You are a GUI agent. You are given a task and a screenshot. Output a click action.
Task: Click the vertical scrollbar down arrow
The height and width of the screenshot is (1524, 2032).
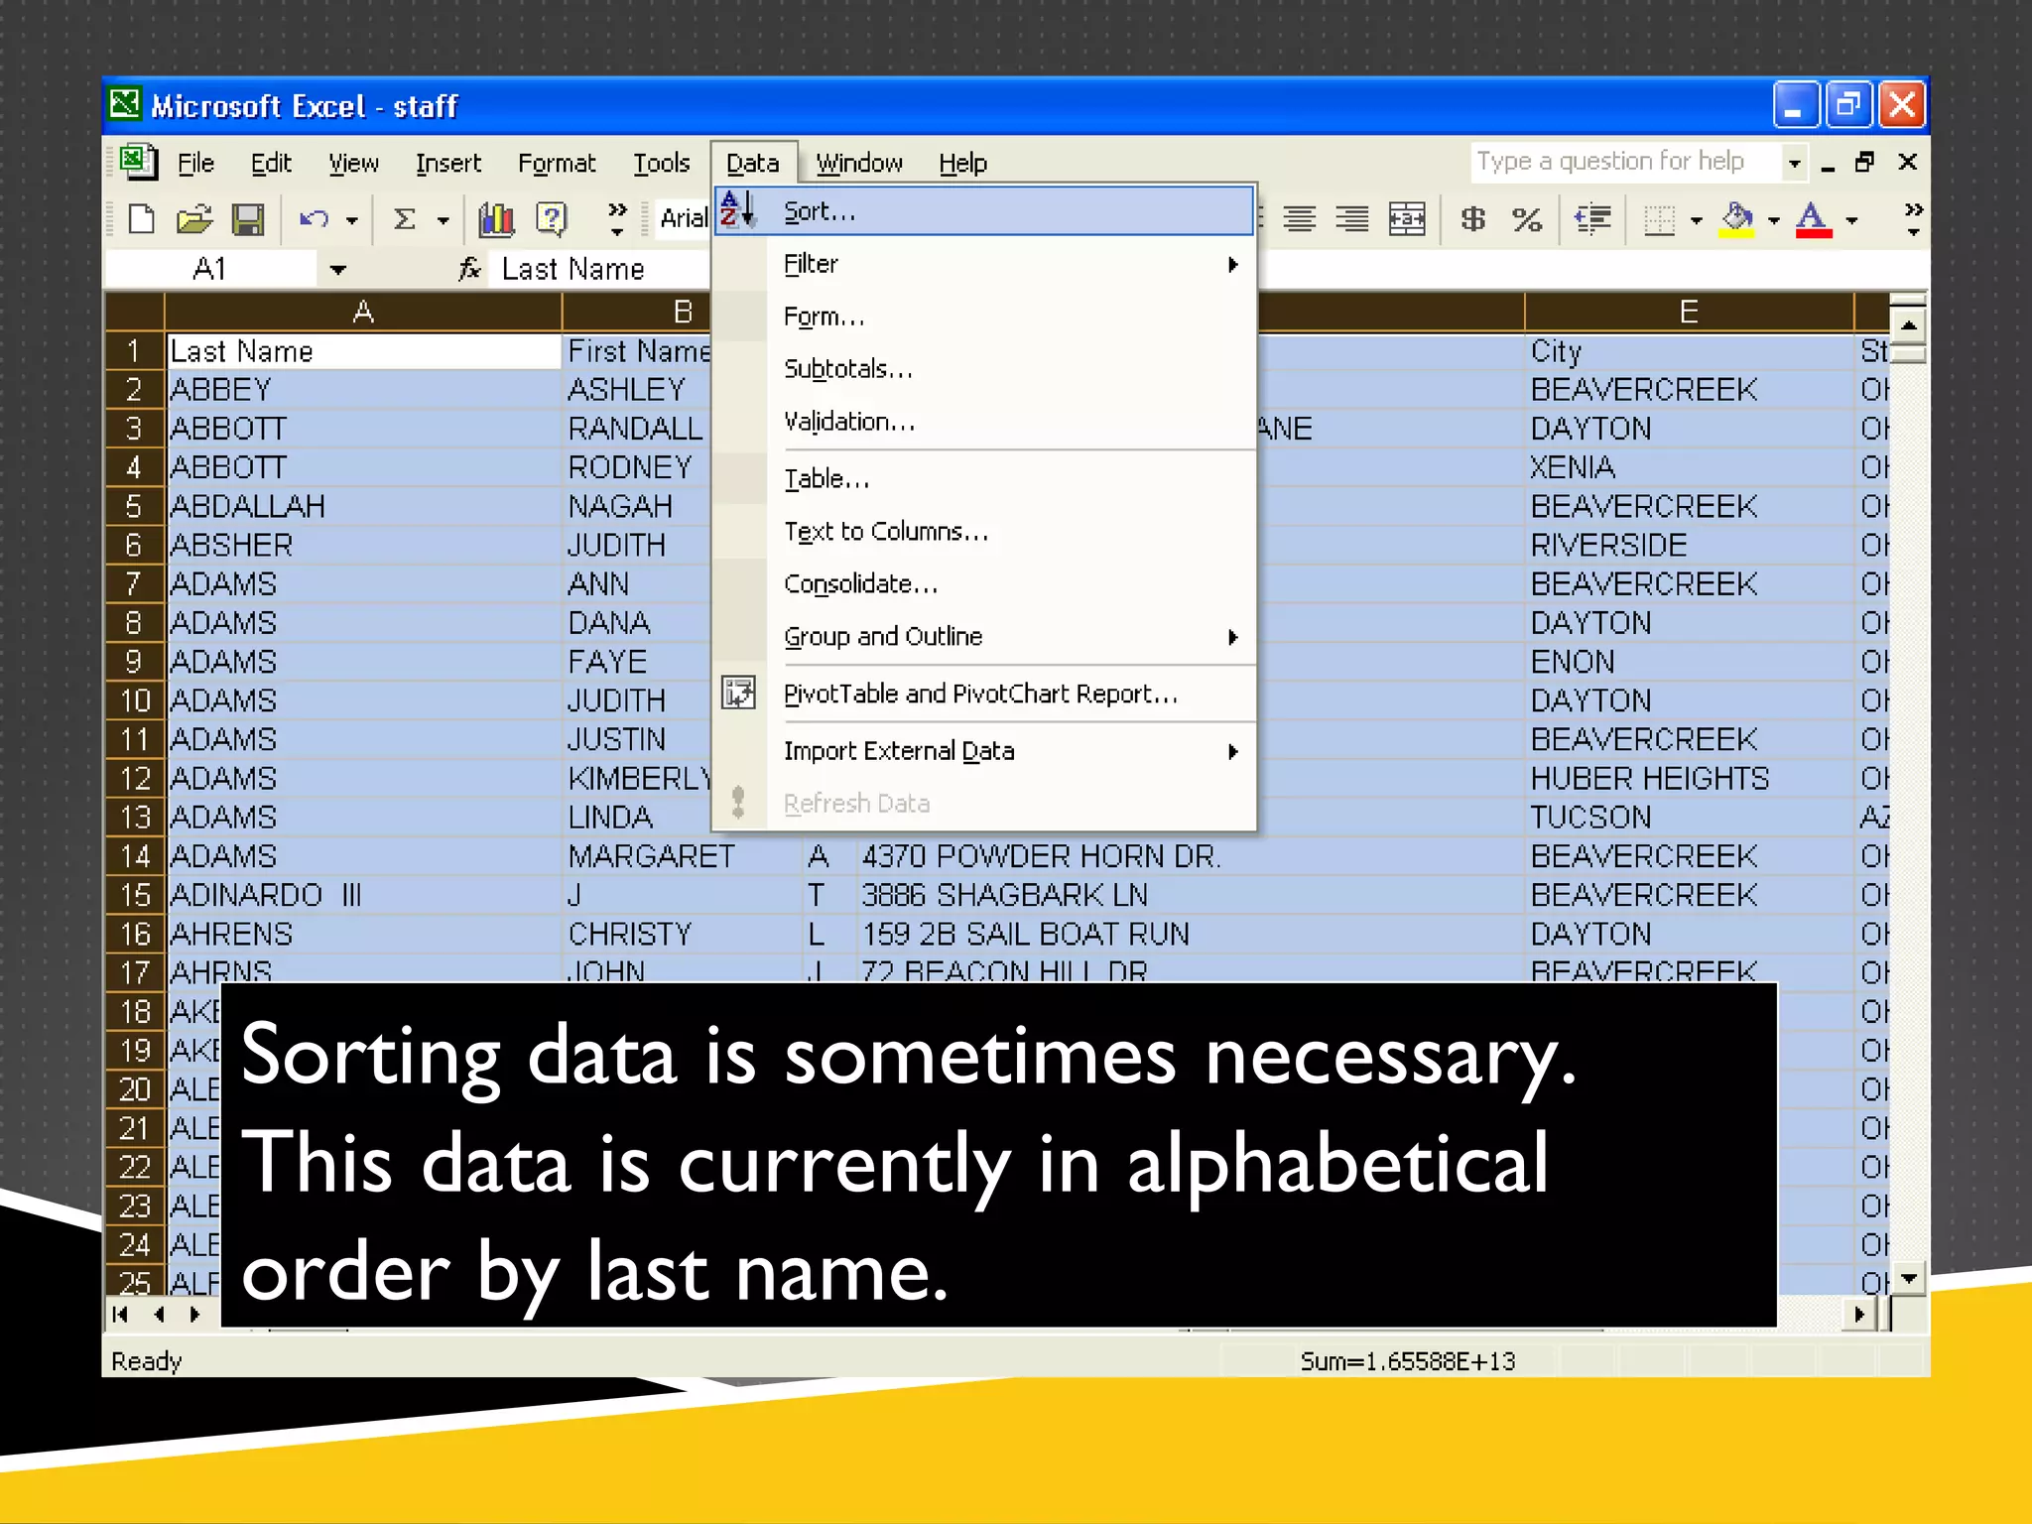click(1908, 1279)
